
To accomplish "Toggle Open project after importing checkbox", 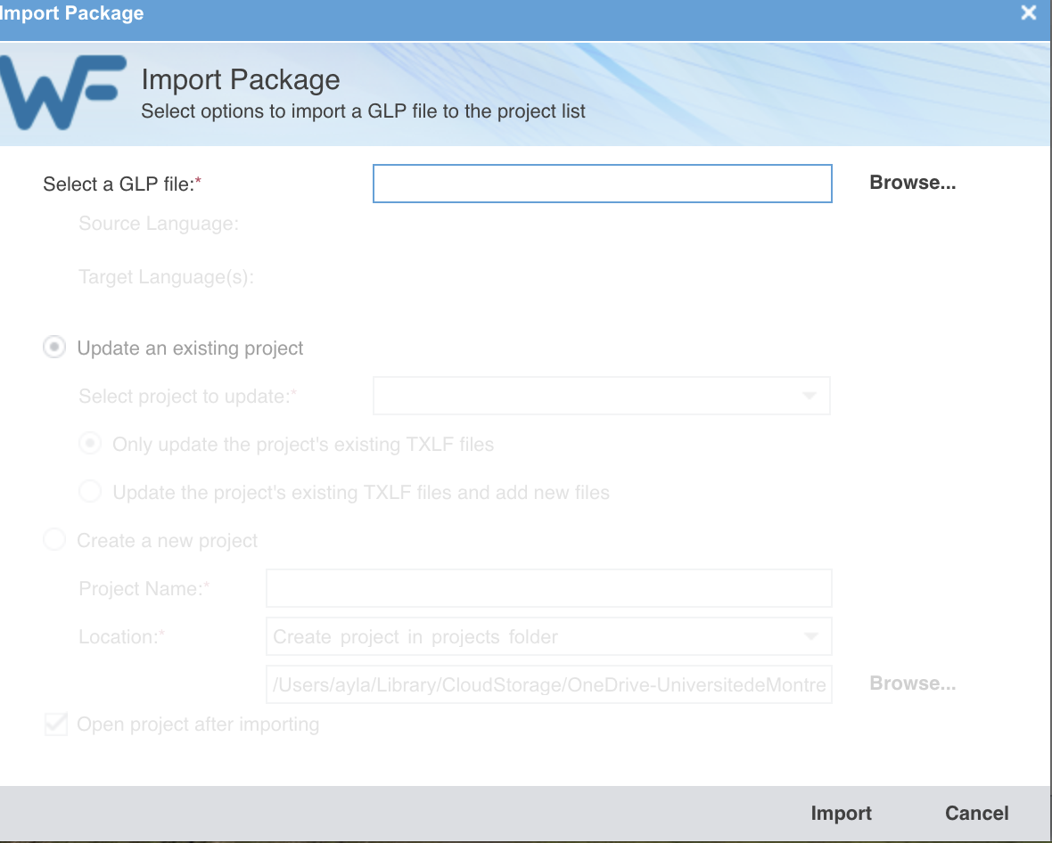I will (55, 724).
